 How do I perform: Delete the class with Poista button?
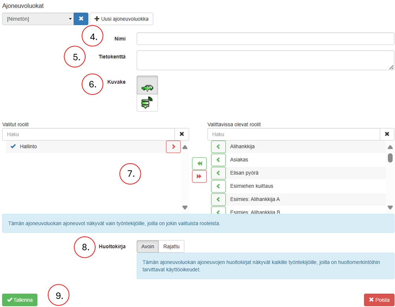[x=379, y=300]
